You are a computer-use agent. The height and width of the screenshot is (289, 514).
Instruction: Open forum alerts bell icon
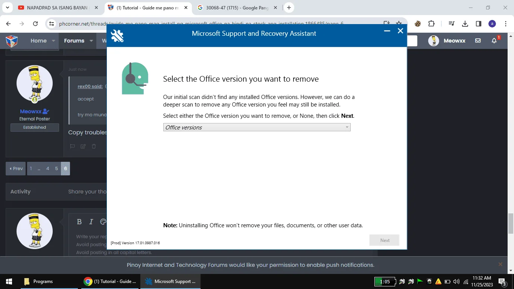pos(494,41)
